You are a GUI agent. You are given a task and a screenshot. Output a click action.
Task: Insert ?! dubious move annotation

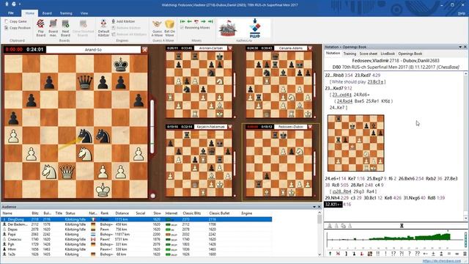point(402,254)
